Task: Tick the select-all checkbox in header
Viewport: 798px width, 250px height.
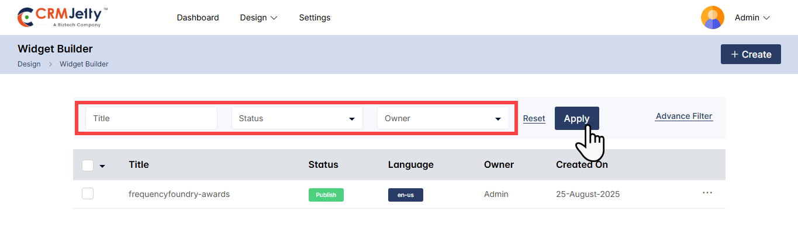Action: 88,166
